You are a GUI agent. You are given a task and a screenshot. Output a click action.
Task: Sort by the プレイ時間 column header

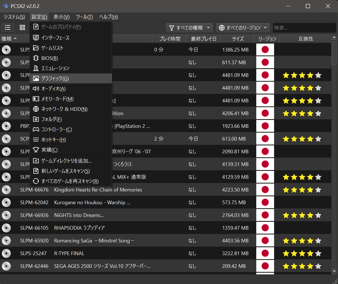(x=169, y=39)
